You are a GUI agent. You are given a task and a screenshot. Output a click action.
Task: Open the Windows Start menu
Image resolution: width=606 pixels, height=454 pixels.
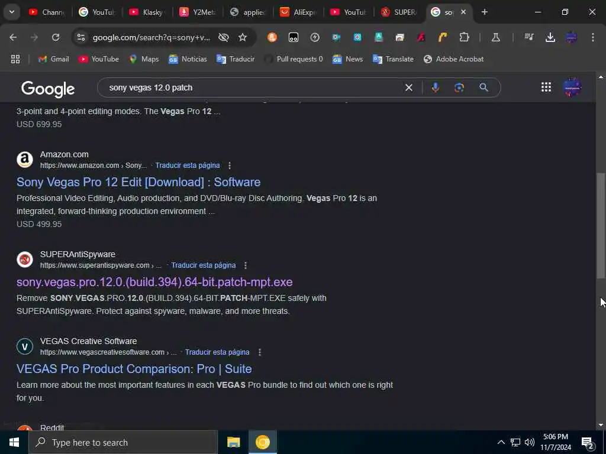14,442
